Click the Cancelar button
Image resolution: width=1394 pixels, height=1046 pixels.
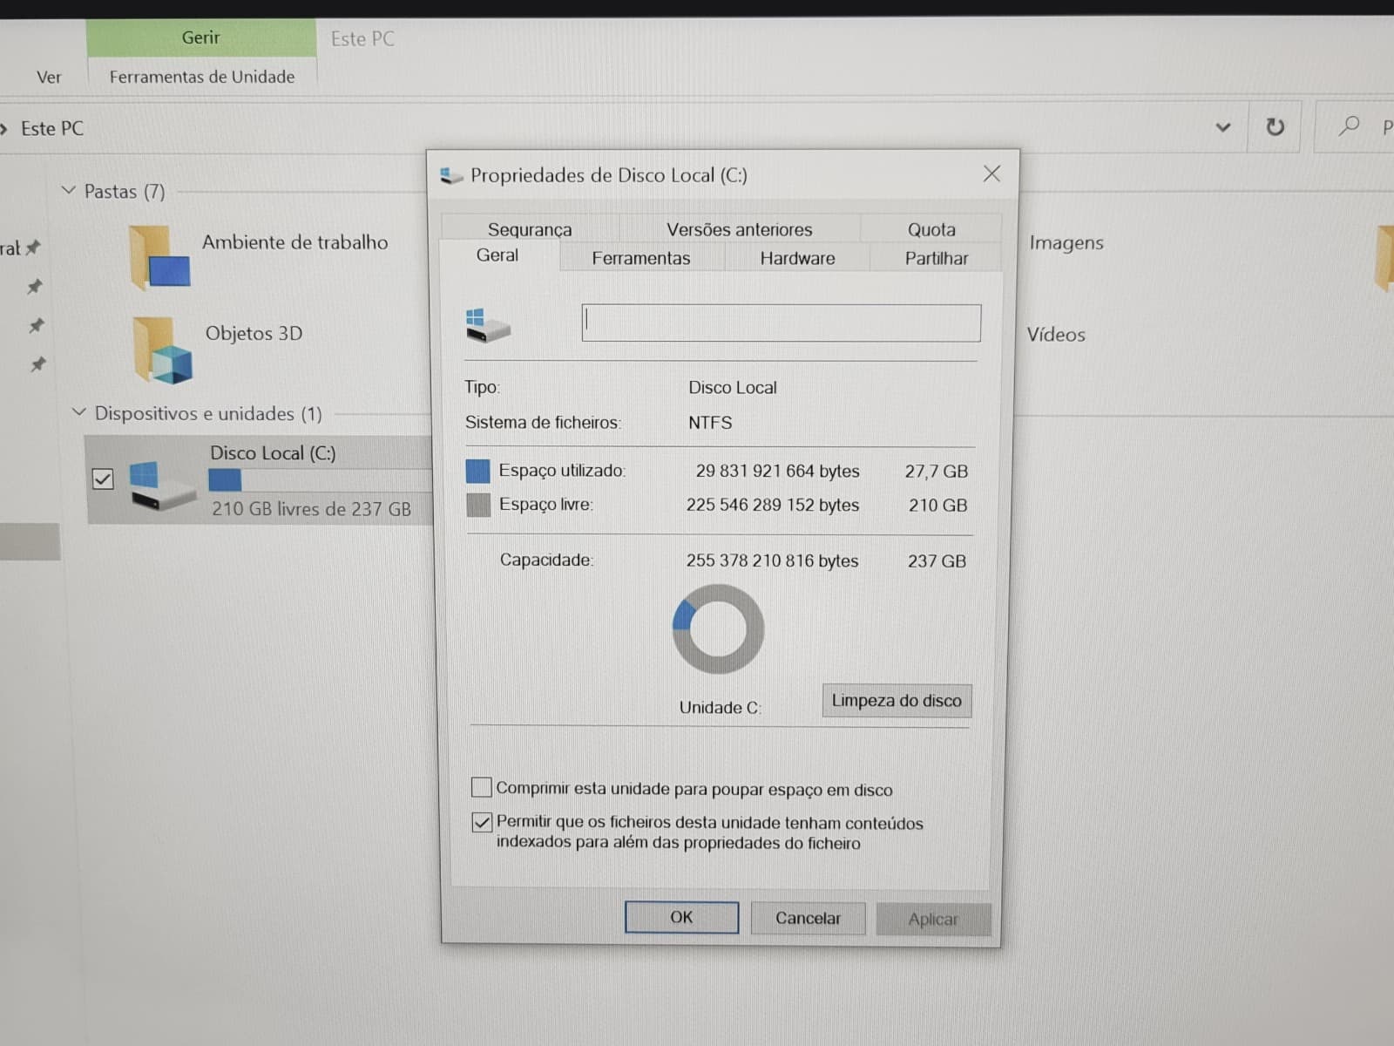[x=808, y=918]
